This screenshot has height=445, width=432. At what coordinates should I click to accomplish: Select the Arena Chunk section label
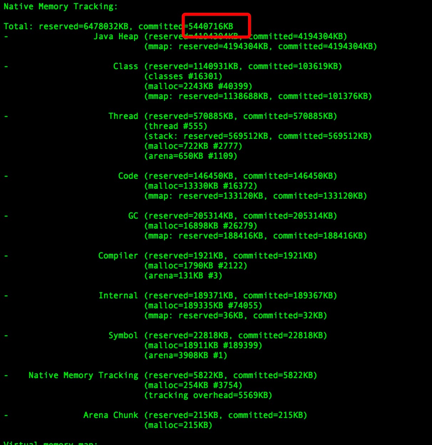click(110, 415)
